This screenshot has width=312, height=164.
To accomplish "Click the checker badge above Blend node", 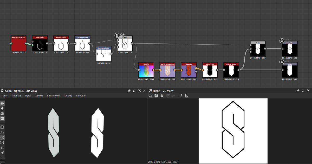I will [122, 35].
